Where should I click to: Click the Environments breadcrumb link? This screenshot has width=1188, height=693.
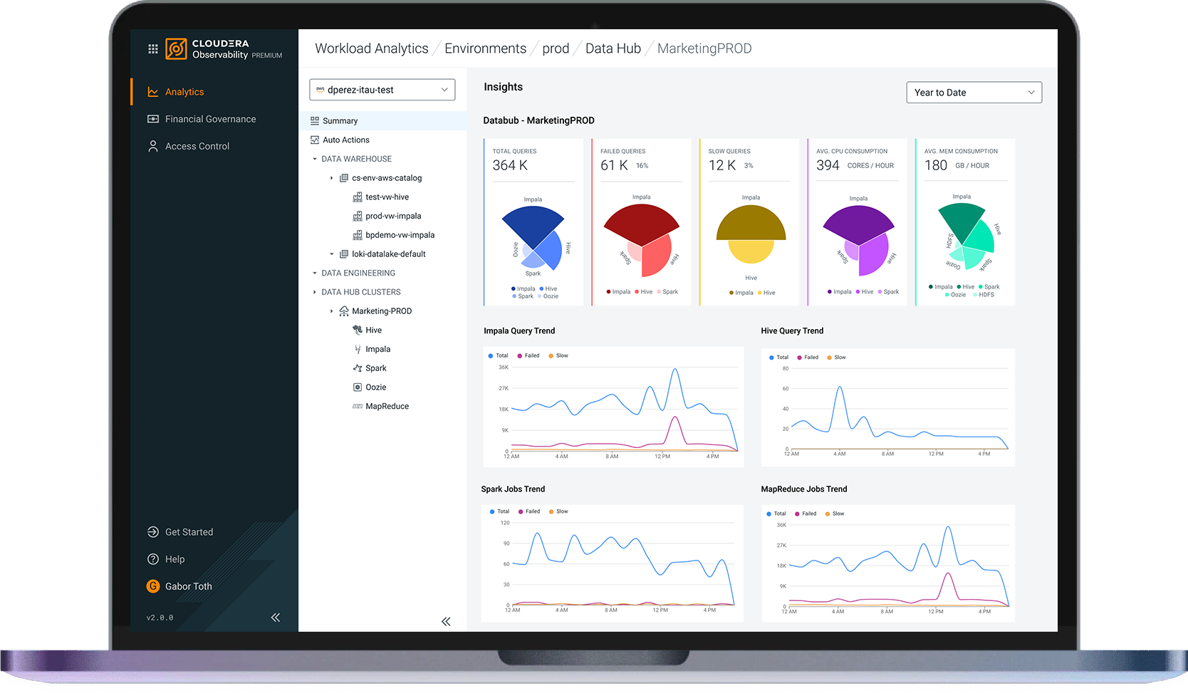[x=486, y=48]
